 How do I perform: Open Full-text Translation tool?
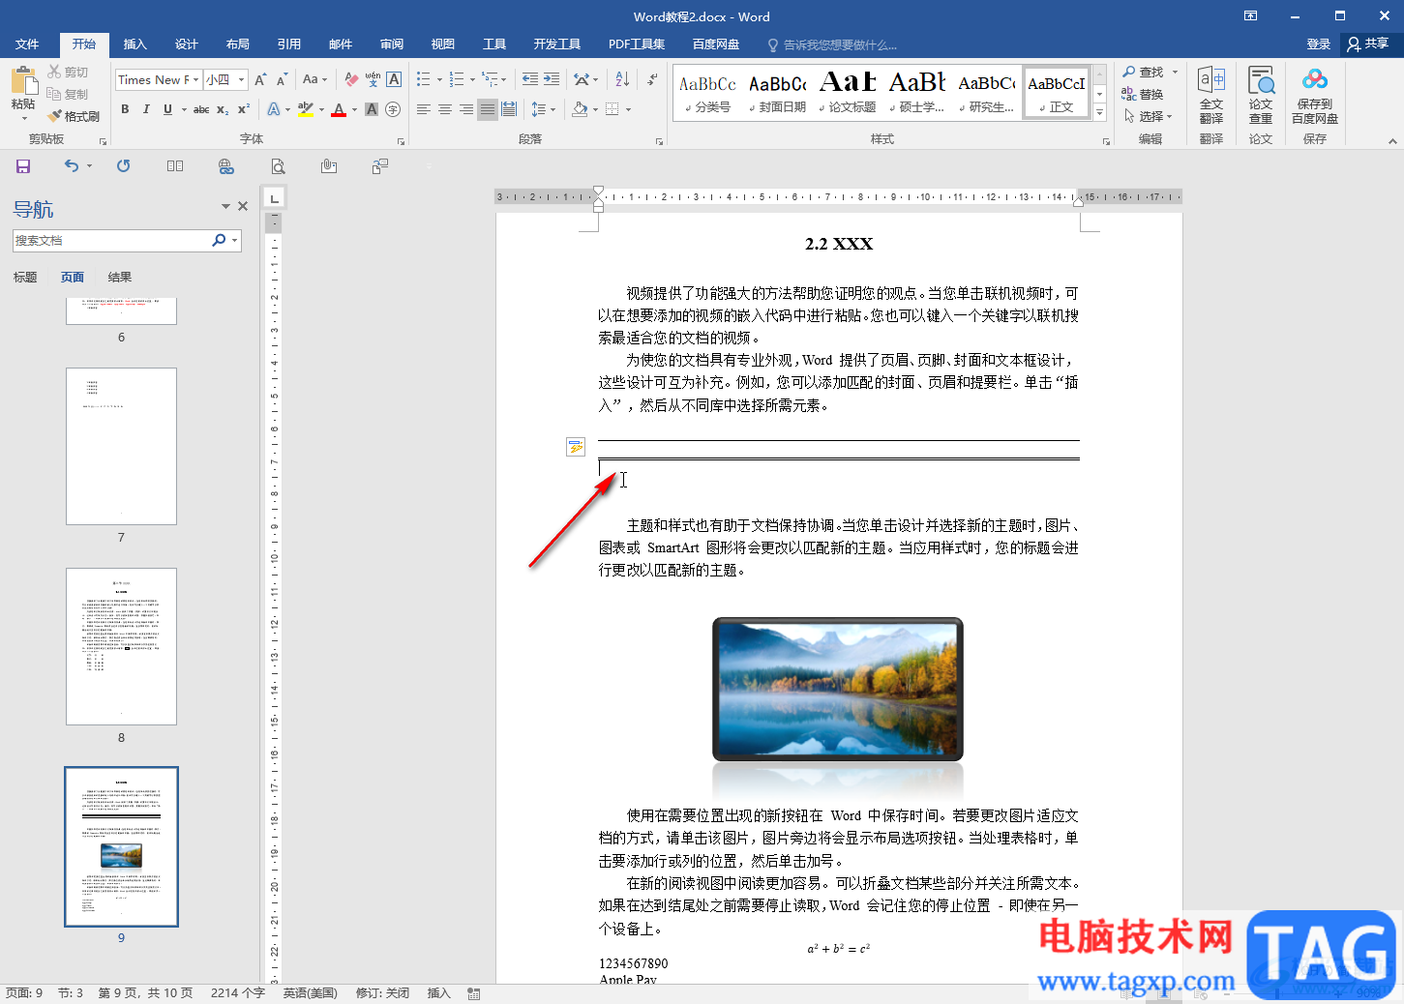[x=1211, y=96]
